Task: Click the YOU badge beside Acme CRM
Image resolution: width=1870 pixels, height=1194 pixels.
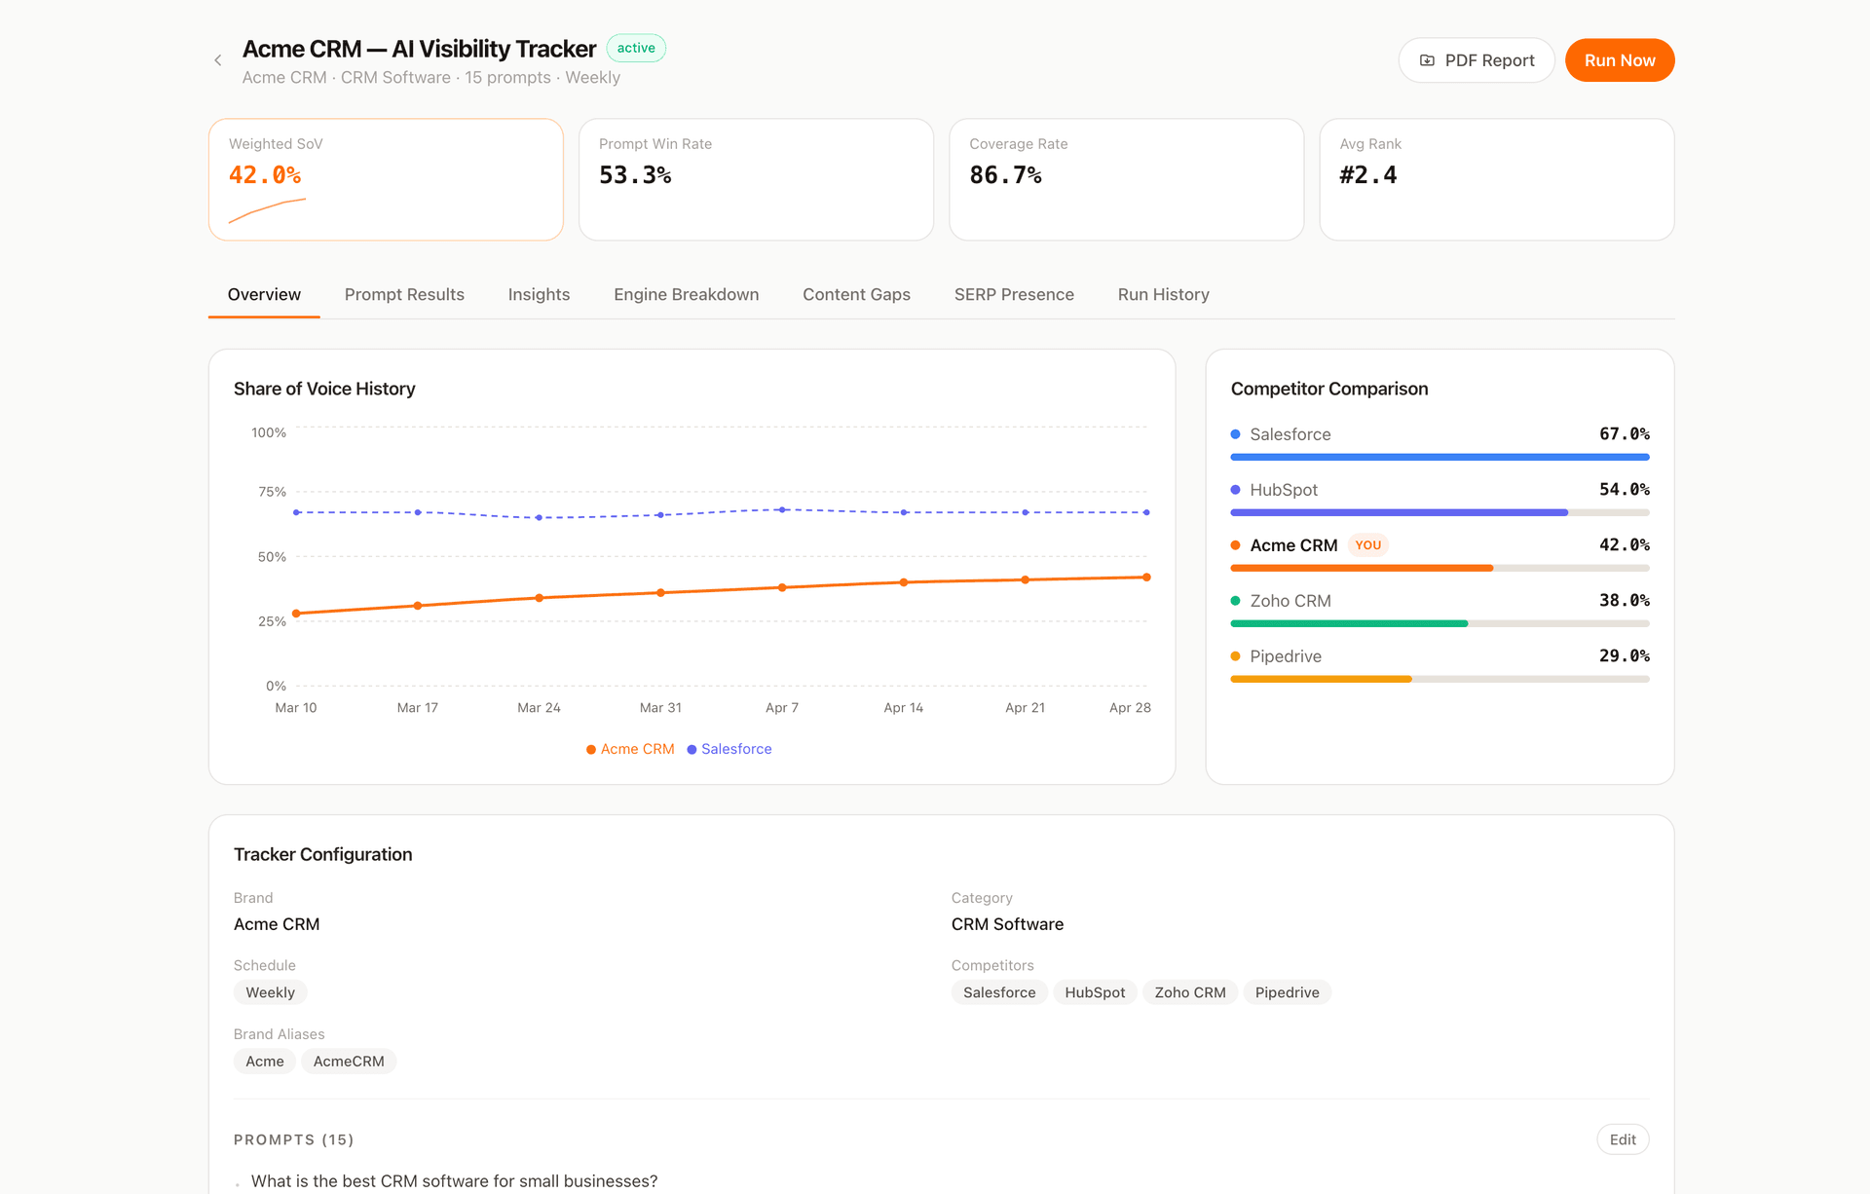Action: (1367, 545)
